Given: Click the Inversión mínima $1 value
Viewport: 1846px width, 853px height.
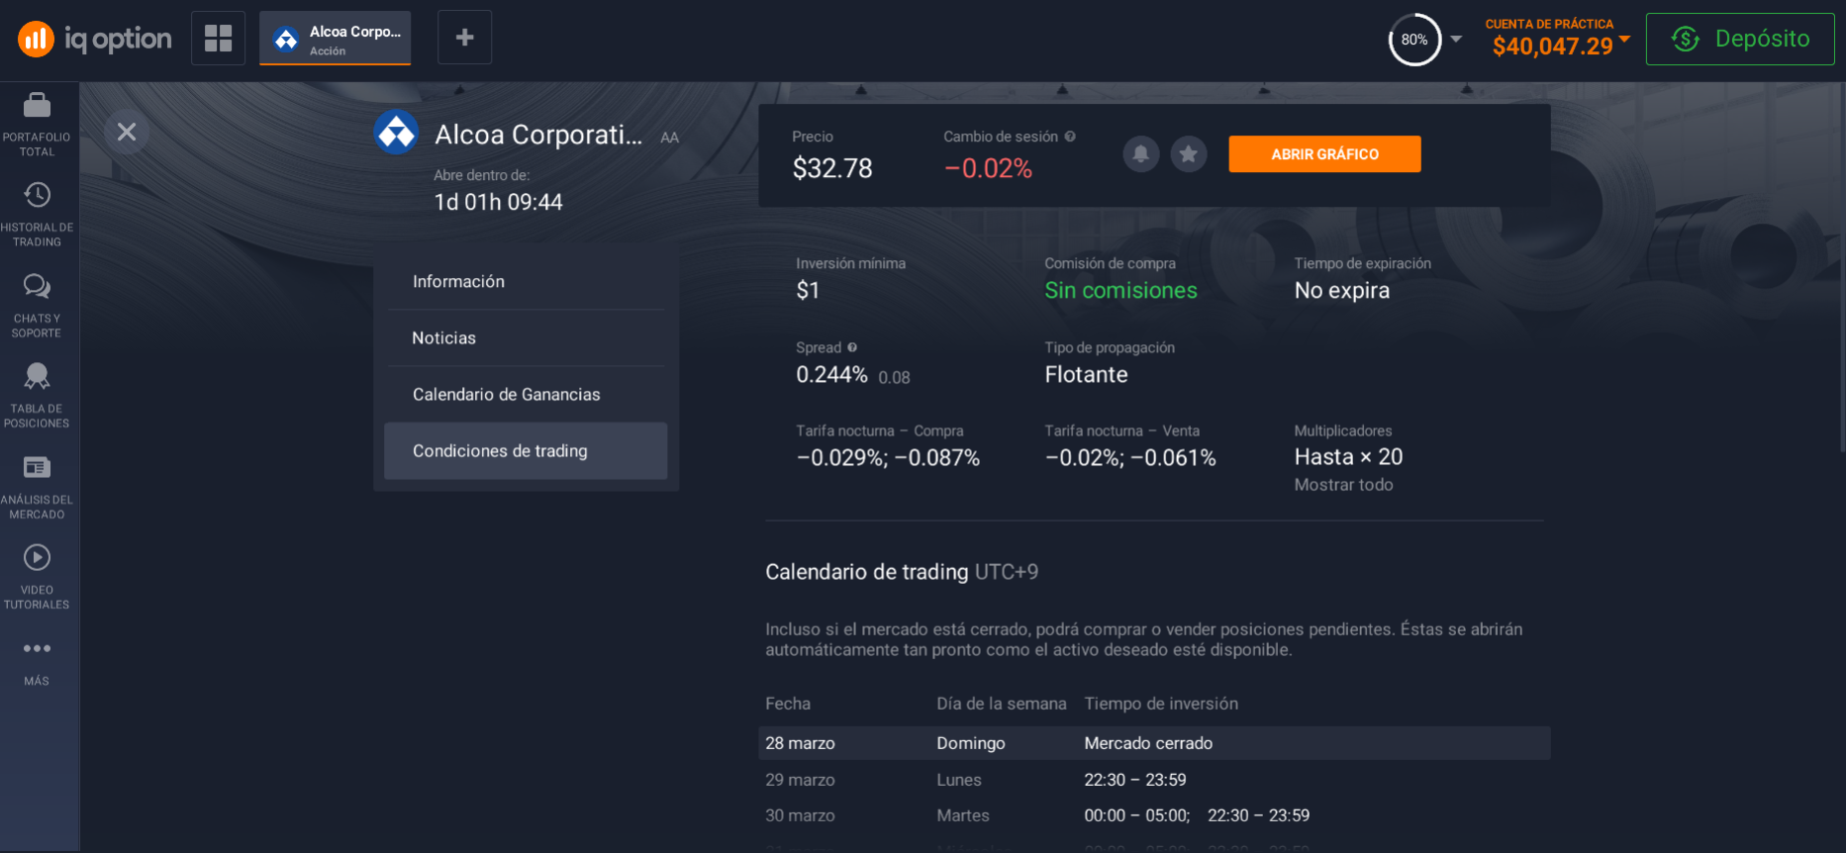Looking at the screenshot, I should point(808,291).
